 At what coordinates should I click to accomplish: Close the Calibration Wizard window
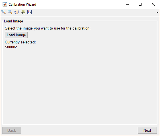(x=153, y=4)
